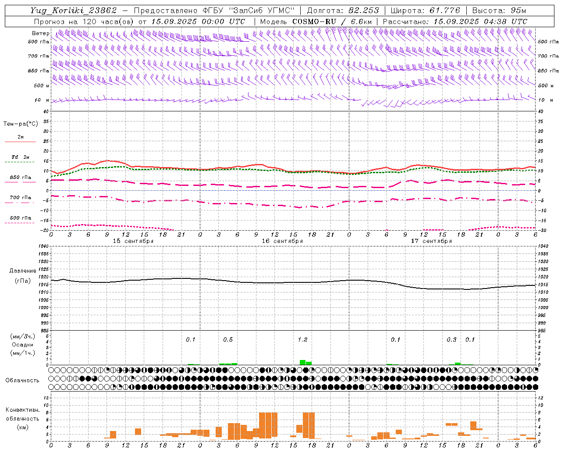Click the Td 2м dew point legend entry
The height and width of the screenshot is (449, 561).
pyautogui.click(x=20, y=157)
